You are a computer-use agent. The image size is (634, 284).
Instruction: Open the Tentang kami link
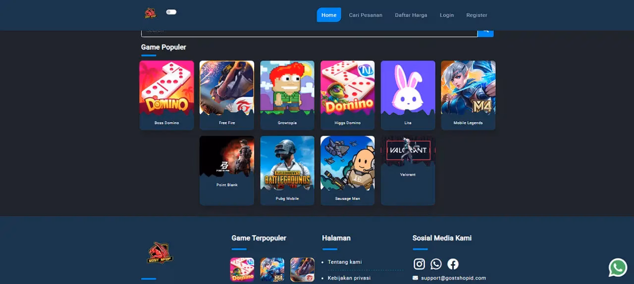(x=345, y=262)
